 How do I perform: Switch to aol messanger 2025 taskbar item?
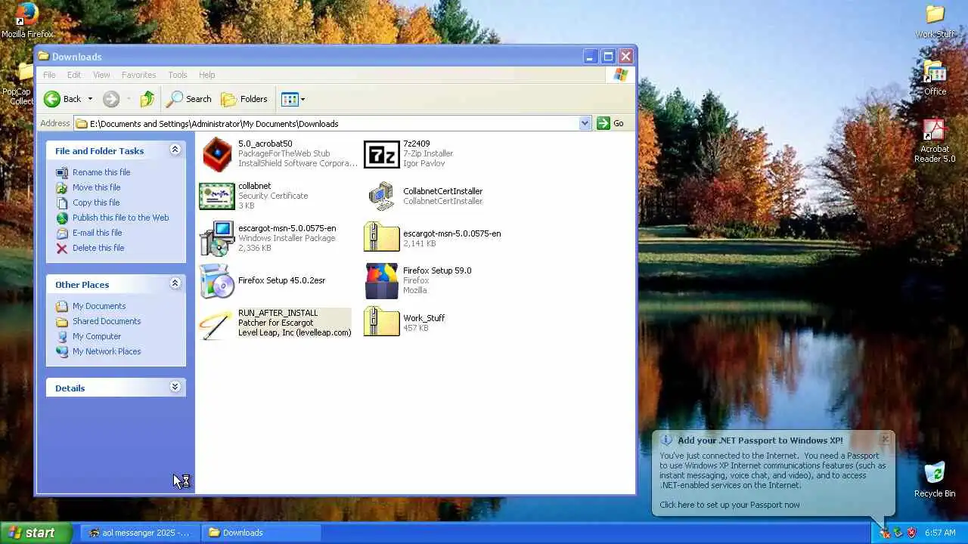[141, 533]
